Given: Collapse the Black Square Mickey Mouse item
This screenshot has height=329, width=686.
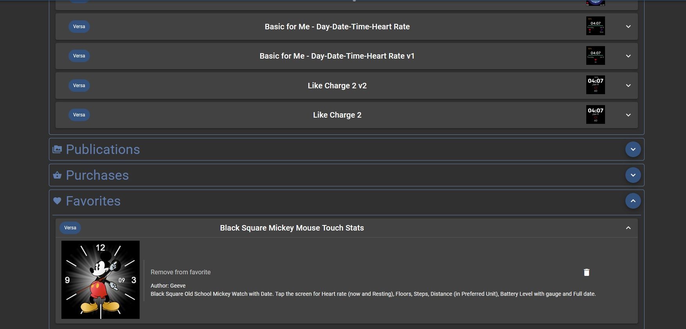Looking at the screenshot, I should (x=628, y=228).
